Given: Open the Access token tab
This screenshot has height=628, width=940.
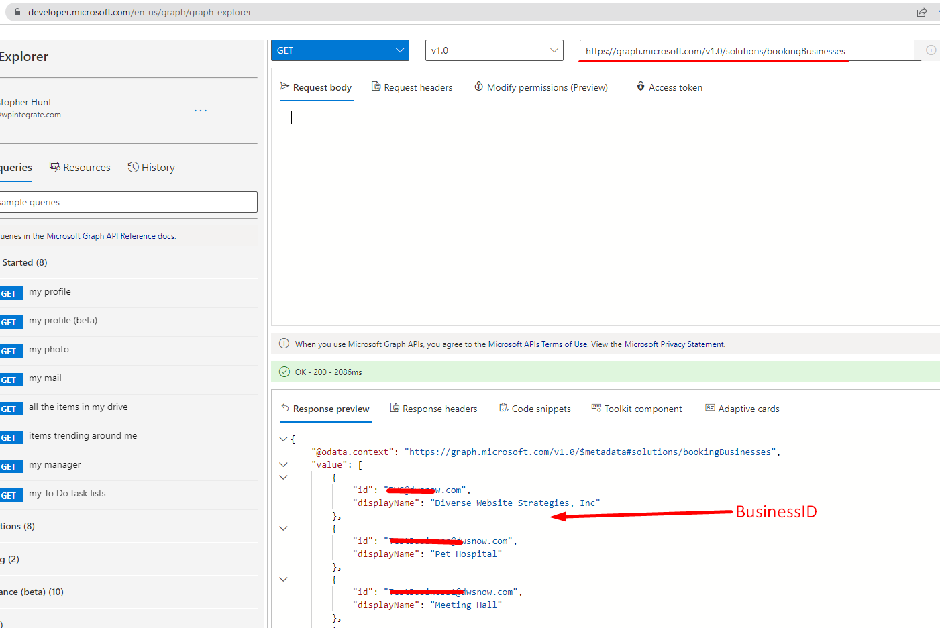Looking at the screenshot, I should [x=670, y=87].
